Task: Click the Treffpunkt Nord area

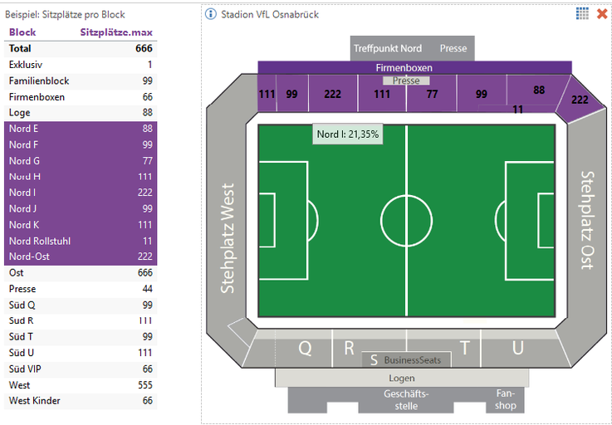Action: pos(388,48)
